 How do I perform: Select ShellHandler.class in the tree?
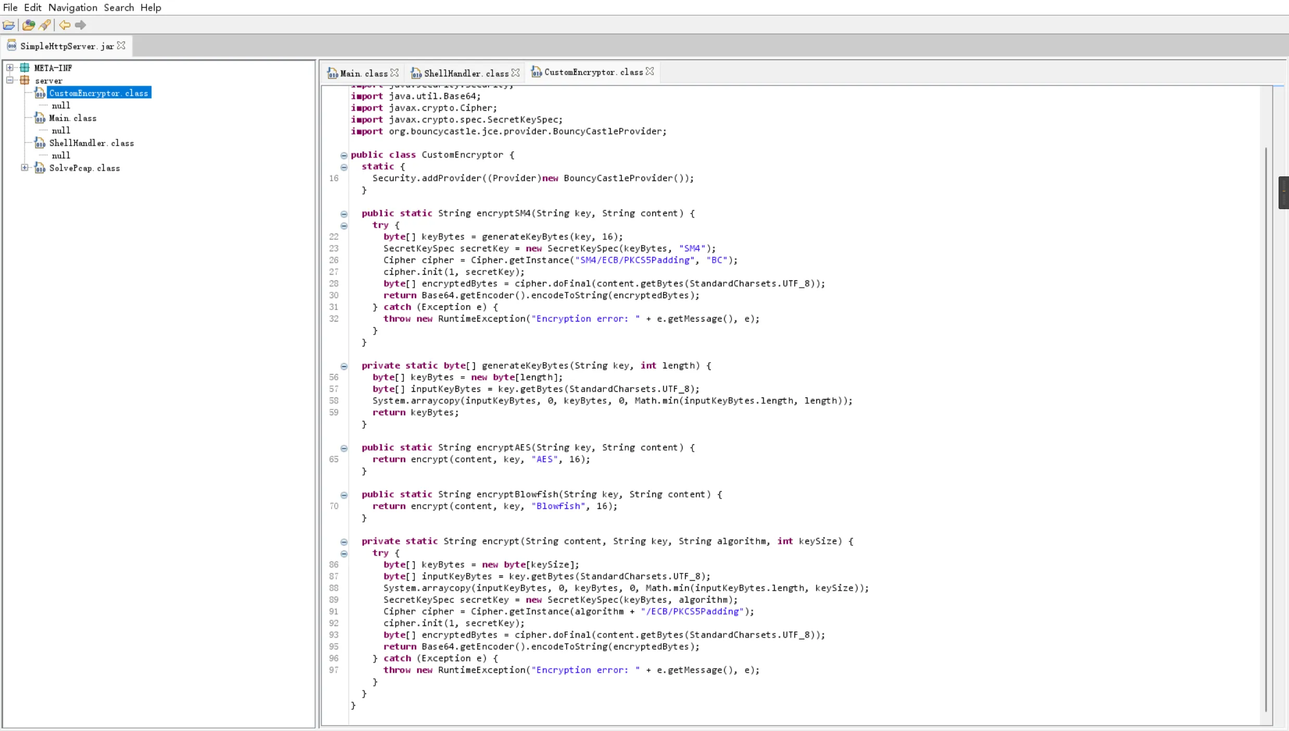coord(91,143)
